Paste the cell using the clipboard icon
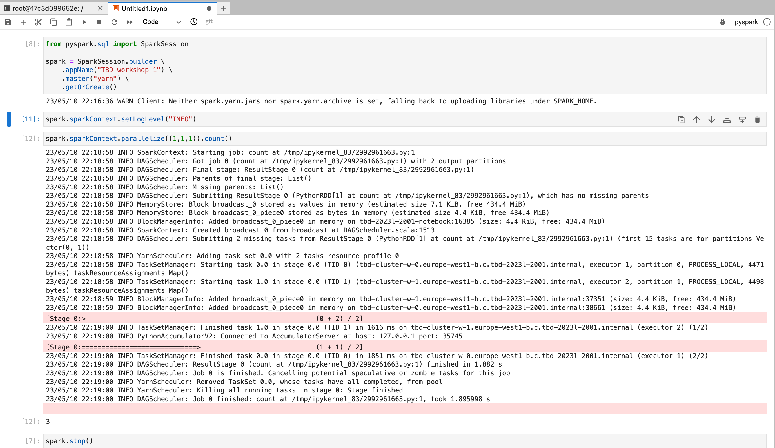Image resolution: width=775 pixels, height=448 pixels. pyautogui.click(x=69, y=22)
